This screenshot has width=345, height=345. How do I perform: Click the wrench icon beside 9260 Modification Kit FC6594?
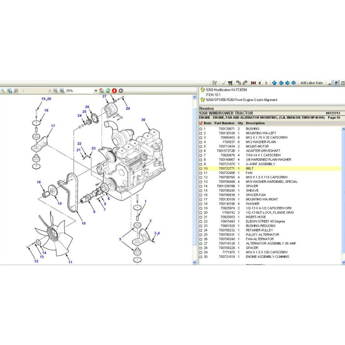[203, 90]
